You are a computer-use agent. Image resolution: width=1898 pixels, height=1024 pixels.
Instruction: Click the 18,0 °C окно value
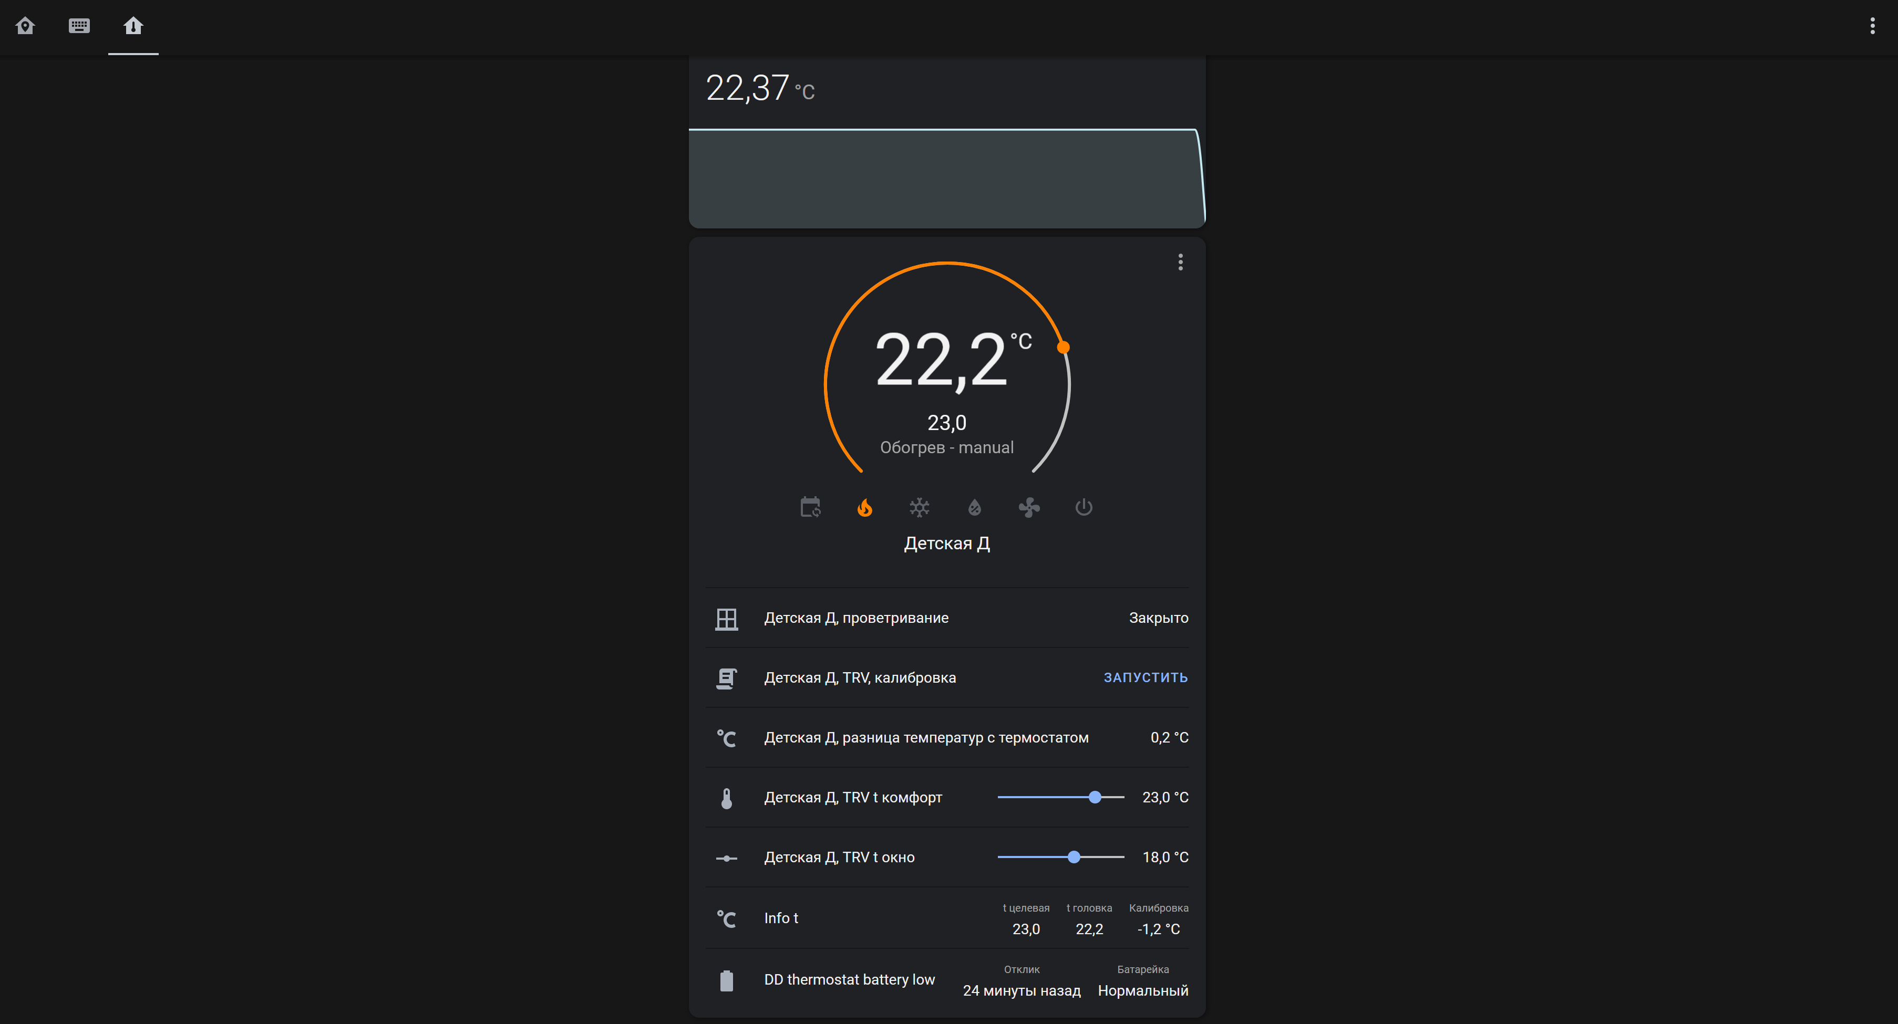[1165, 857]
